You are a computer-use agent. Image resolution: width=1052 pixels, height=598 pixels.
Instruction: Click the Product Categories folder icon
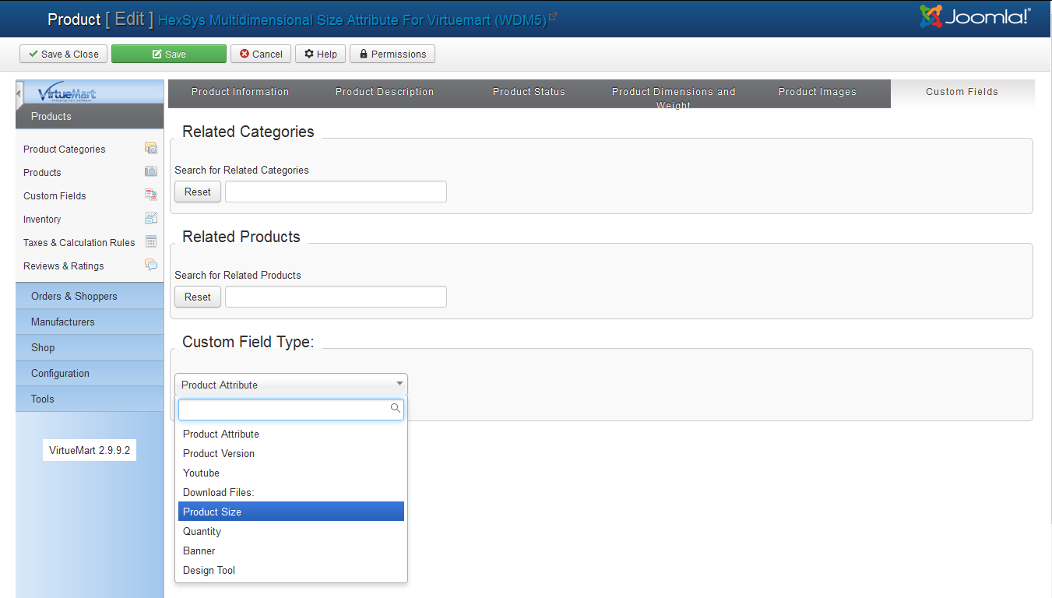[x=151, y=149]
